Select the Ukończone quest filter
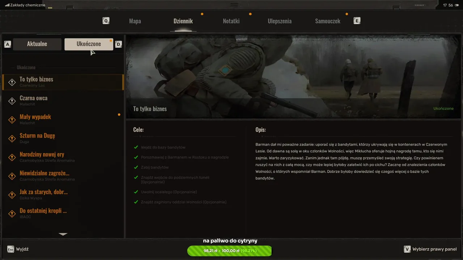 click(x=89, y=44)
